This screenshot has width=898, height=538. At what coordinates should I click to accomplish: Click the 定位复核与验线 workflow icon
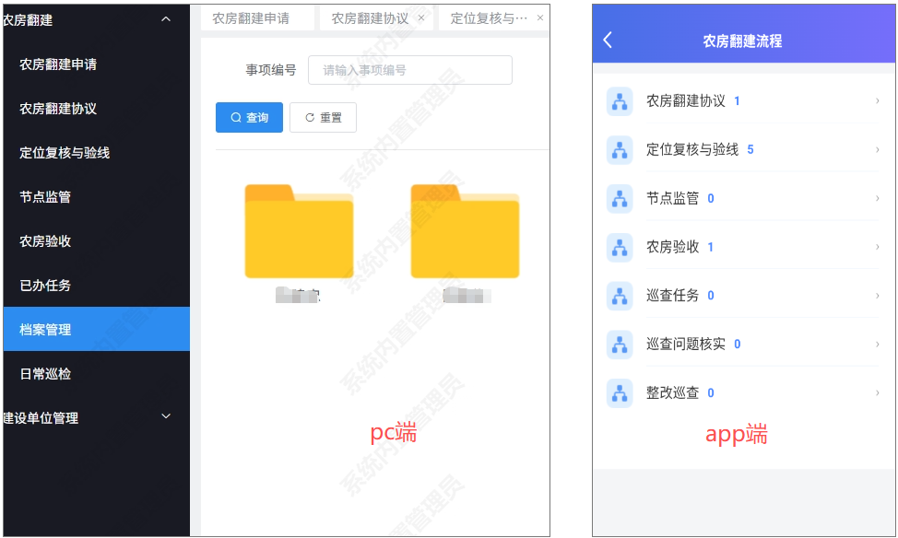click(620, 150)
